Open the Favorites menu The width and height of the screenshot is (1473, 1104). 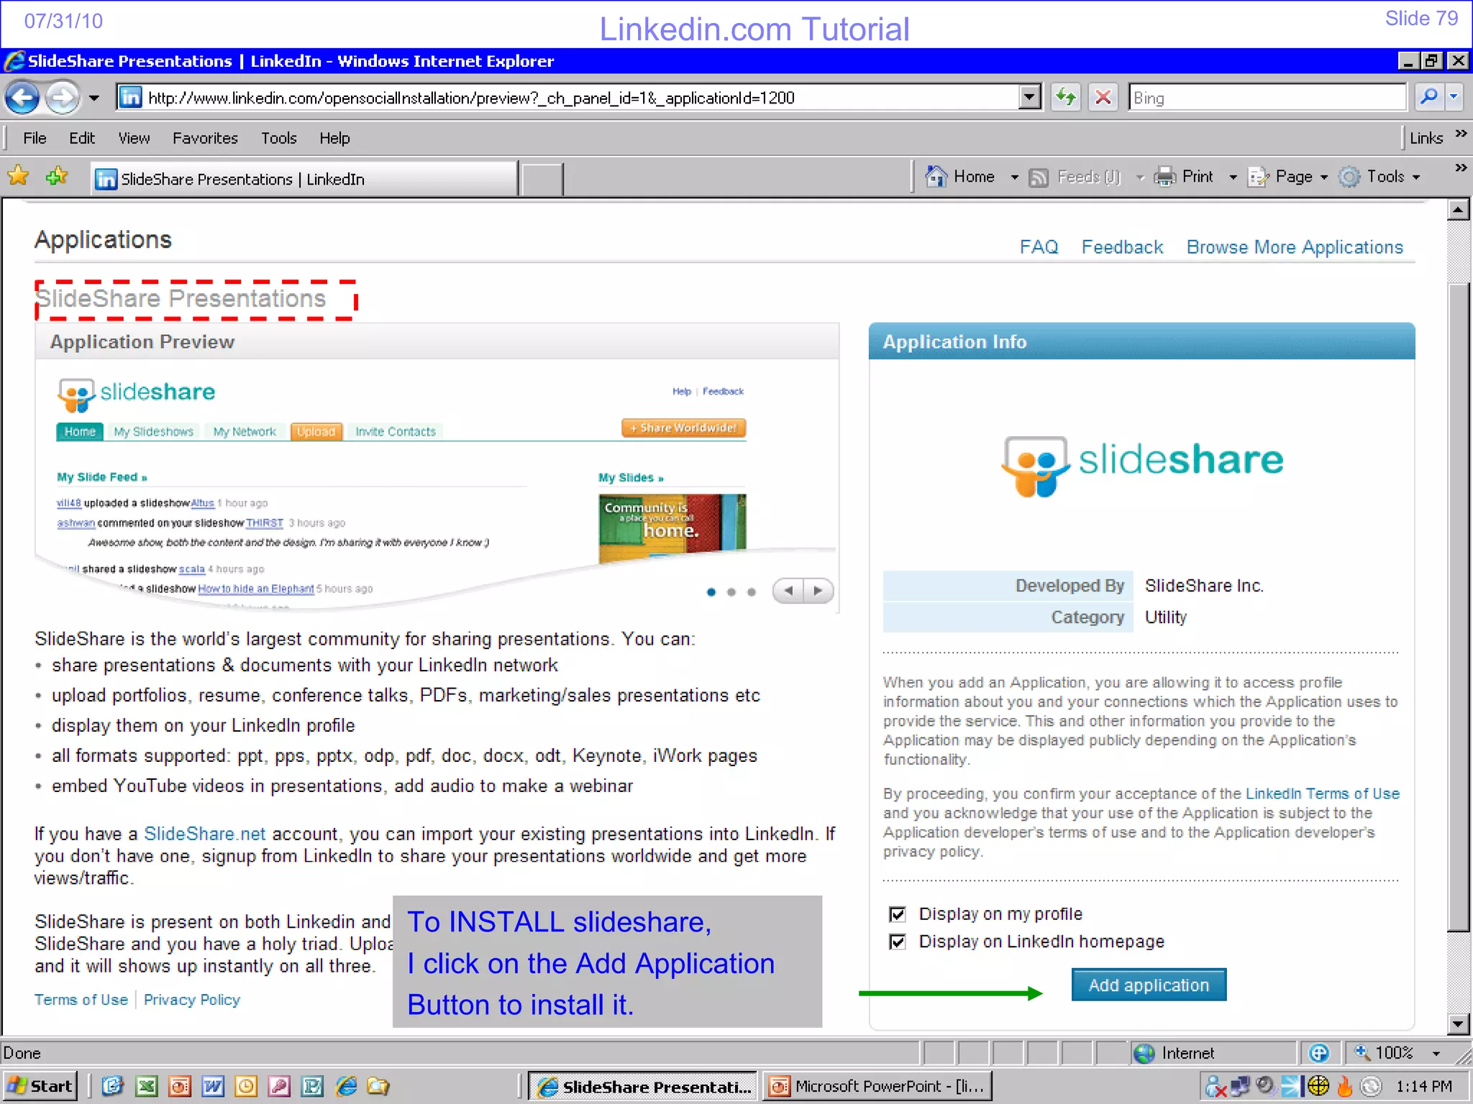(205, 138)
